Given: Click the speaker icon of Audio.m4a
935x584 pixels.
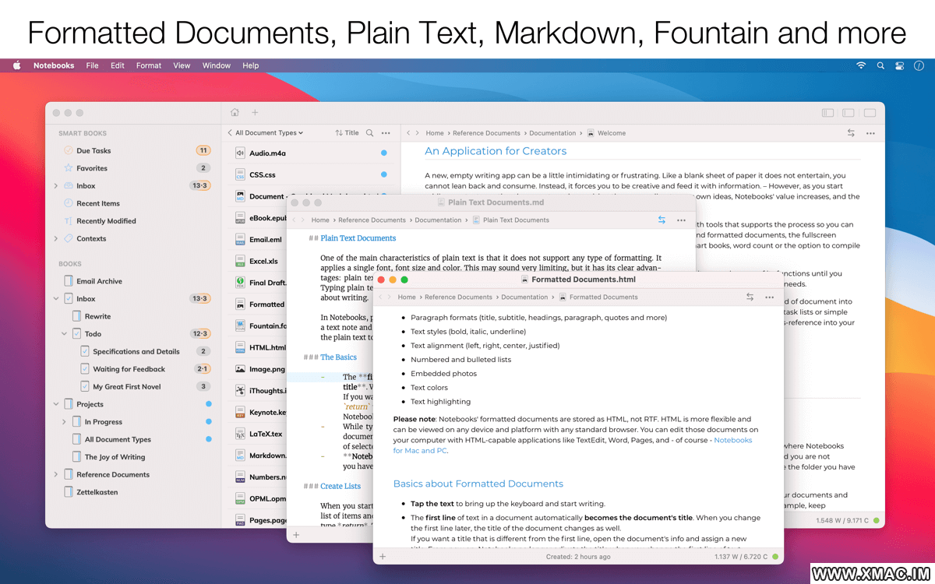Looking at the screenshot, I should coord(241,153).
